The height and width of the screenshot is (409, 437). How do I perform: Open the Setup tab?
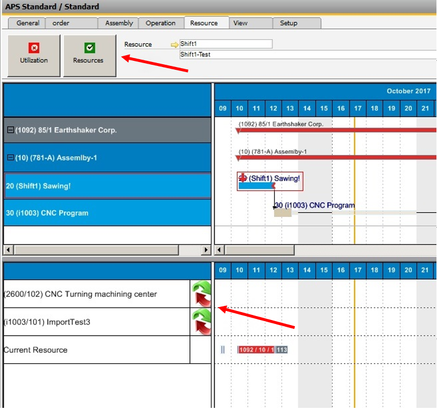(x=289, y=23)
